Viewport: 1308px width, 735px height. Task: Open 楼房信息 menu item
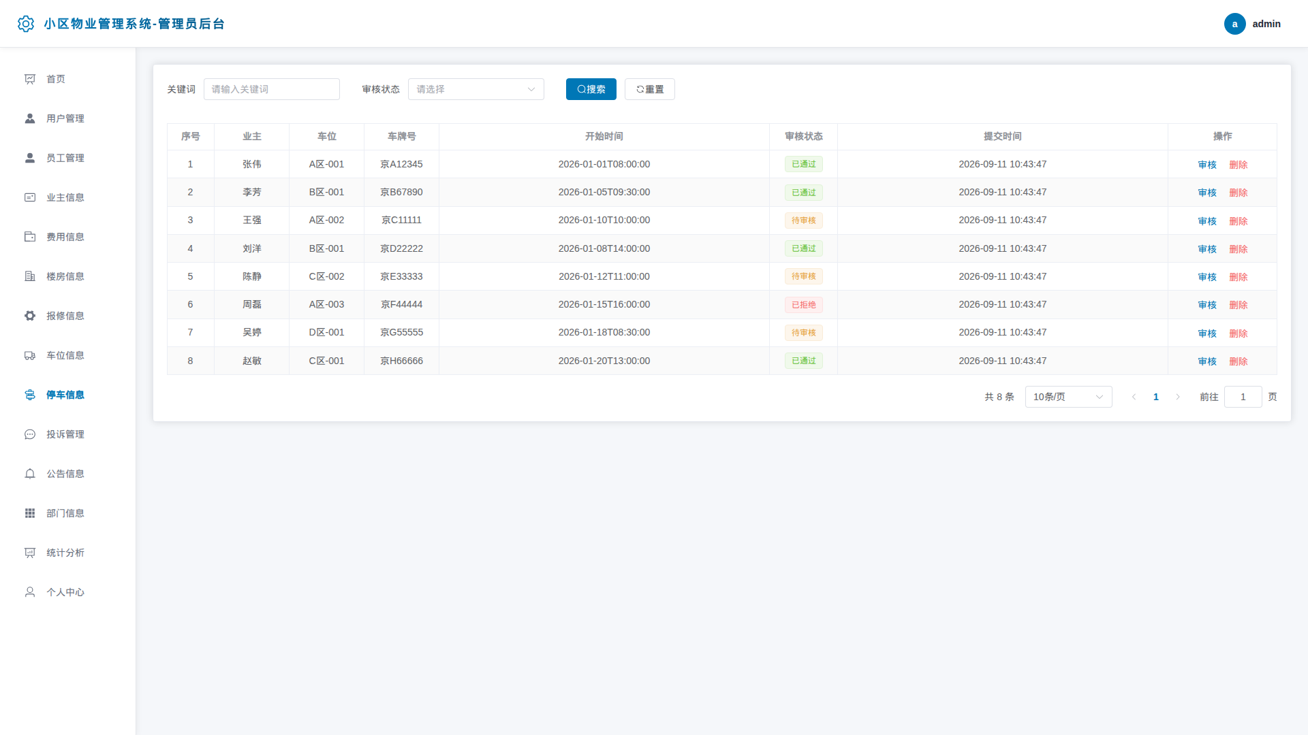click(x=68, y=276)
